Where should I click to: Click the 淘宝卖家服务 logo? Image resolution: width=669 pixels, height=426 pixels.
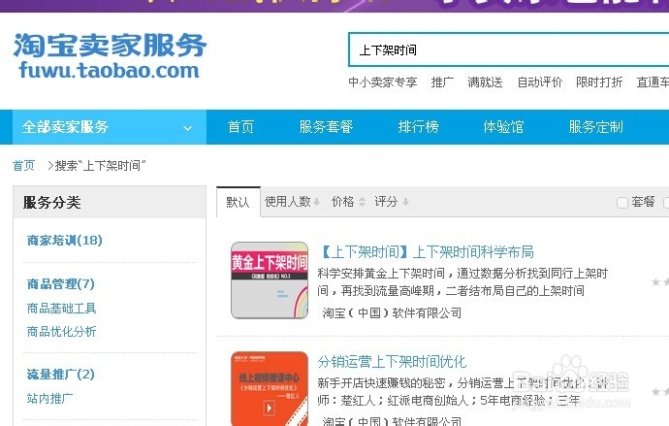110,55
